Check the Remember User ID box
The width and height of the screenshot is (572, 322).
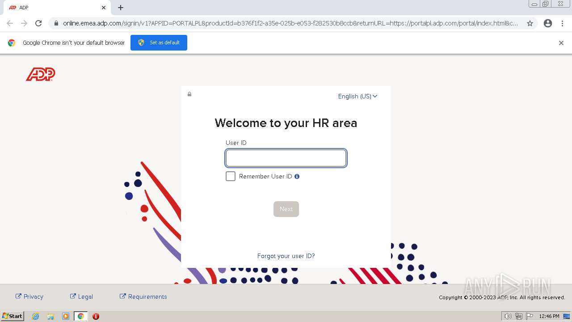231,176
